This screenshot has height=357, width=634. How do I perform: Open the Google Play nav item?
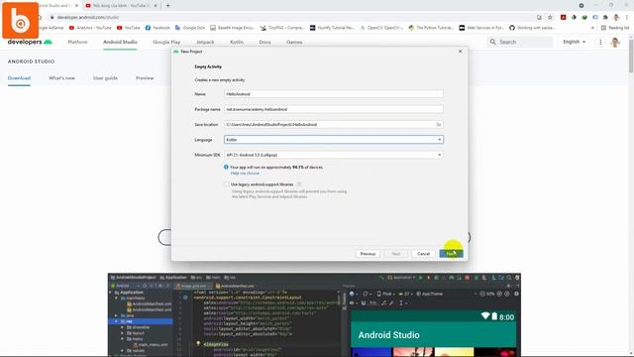point(166,42)
